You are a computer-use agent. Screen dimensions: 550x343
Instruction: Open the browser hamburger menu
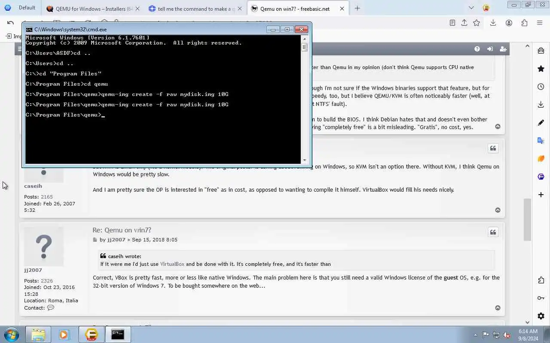tap(540, 23)
